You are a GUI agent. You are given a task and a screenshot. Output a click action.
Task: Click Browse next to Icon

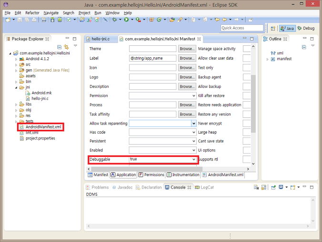(187, 68)
